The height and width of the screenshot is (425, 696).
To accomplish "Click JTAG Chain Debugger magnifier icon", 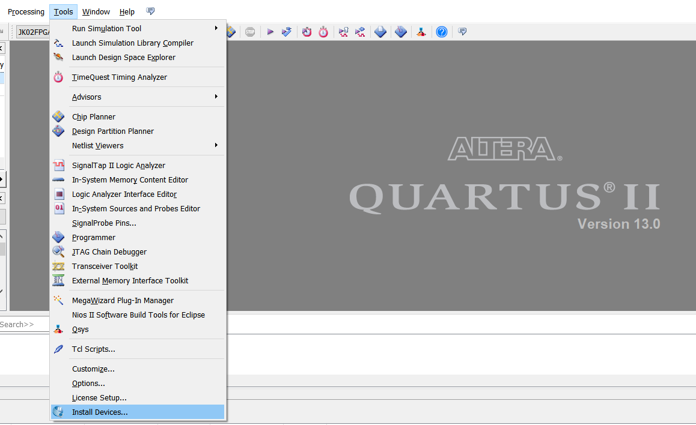I will point(58,252).
